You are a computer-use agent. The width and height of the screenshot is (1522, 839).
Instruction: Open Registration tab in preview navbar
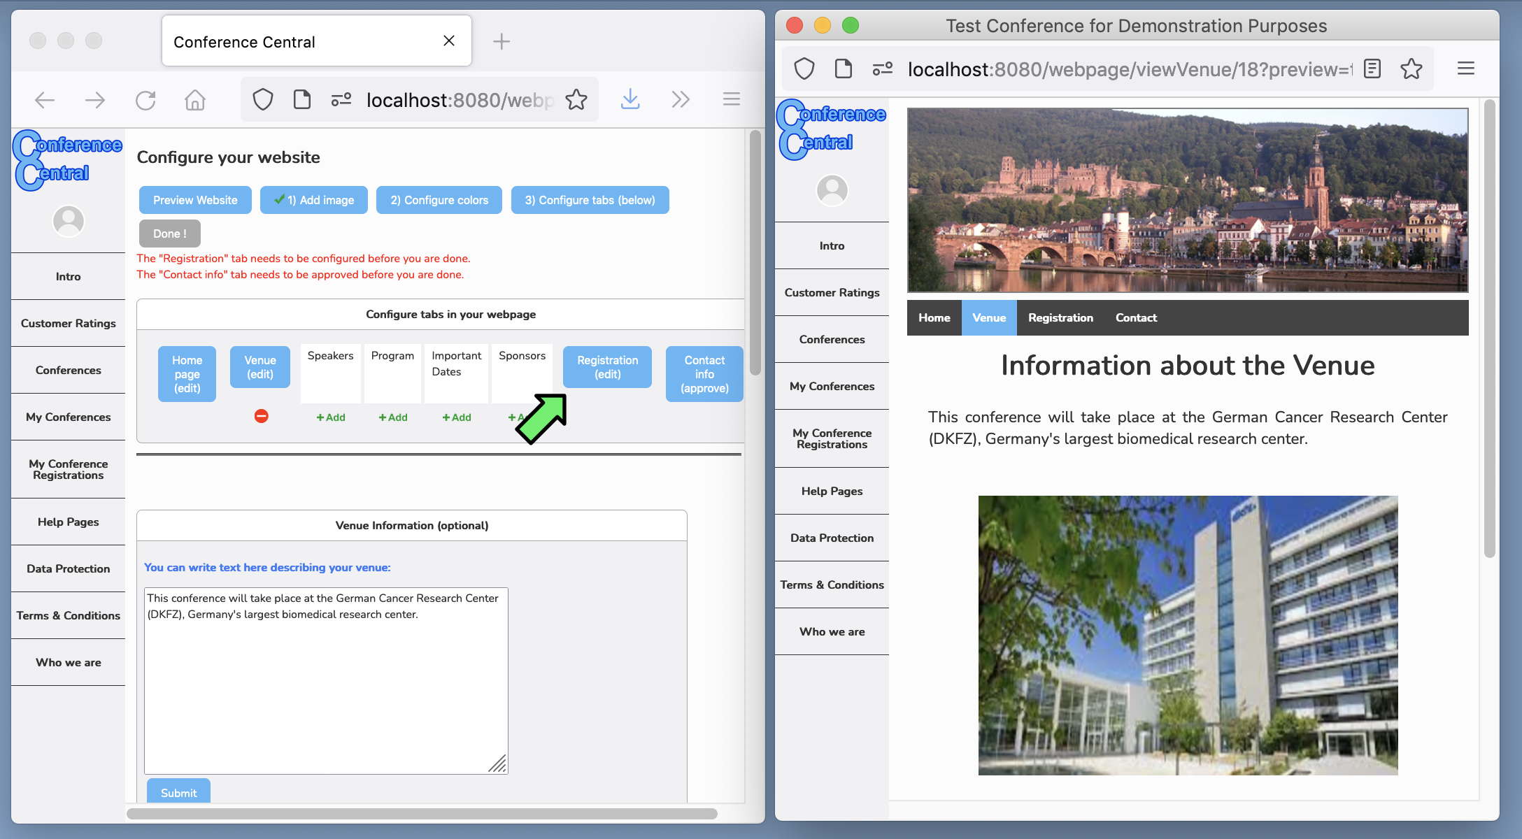[1060, 317]
